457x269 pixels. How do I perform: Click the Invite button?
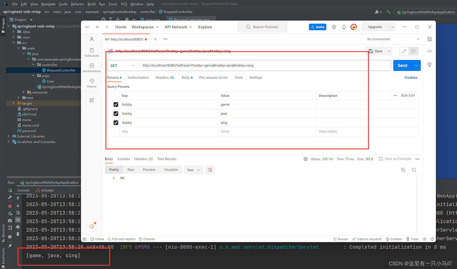tap(317, 27)
